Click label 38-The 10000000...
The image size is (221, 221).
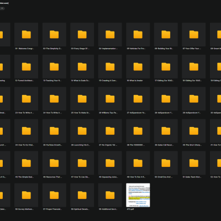(x=136, y=145)
